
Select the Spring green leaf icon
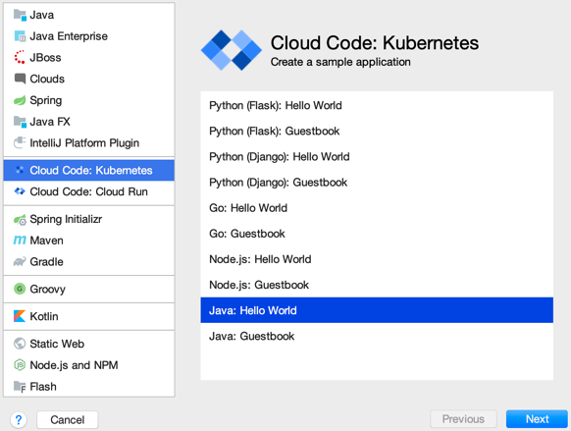20,100
